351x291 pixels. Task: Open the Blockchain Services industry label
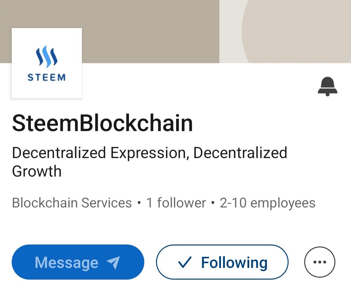point(72,203)
